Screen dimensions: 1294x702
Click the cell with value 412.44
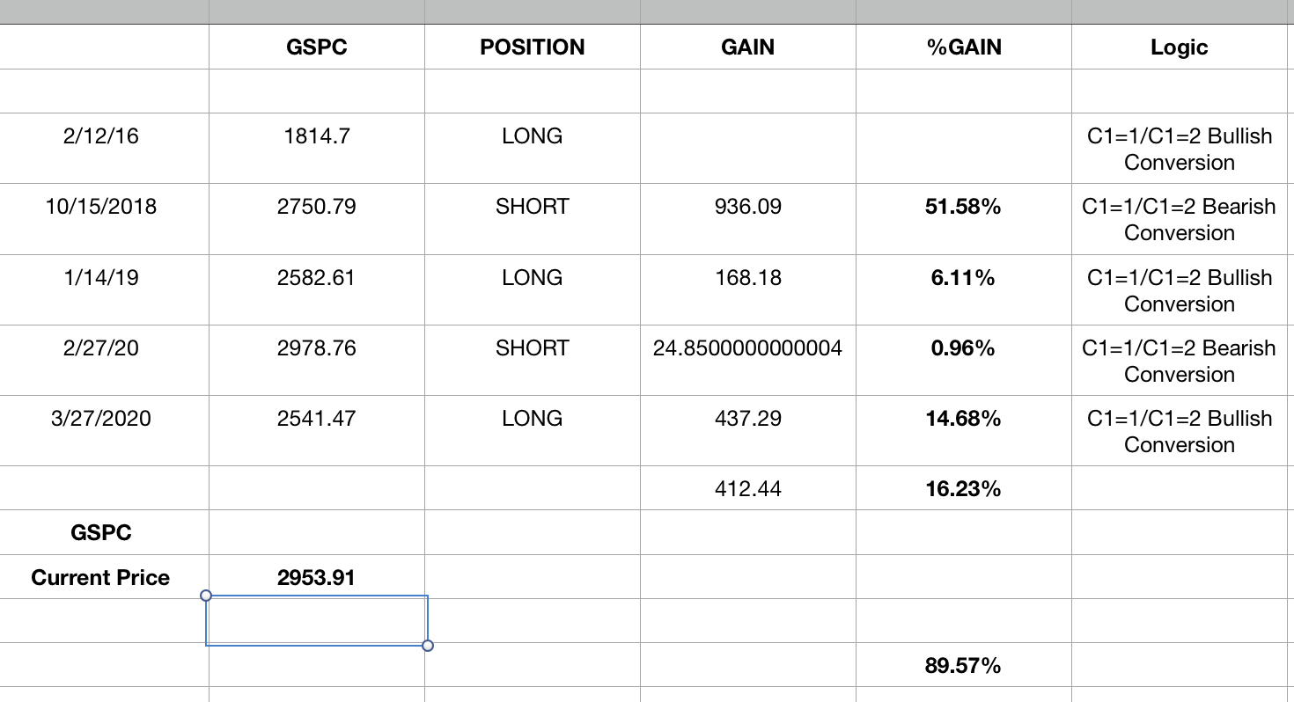click(x=747, y=489)
